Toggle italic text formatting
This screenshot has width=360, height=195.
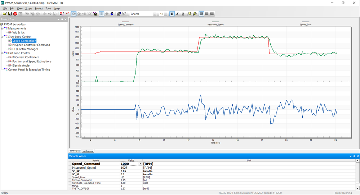pos(177,14)
